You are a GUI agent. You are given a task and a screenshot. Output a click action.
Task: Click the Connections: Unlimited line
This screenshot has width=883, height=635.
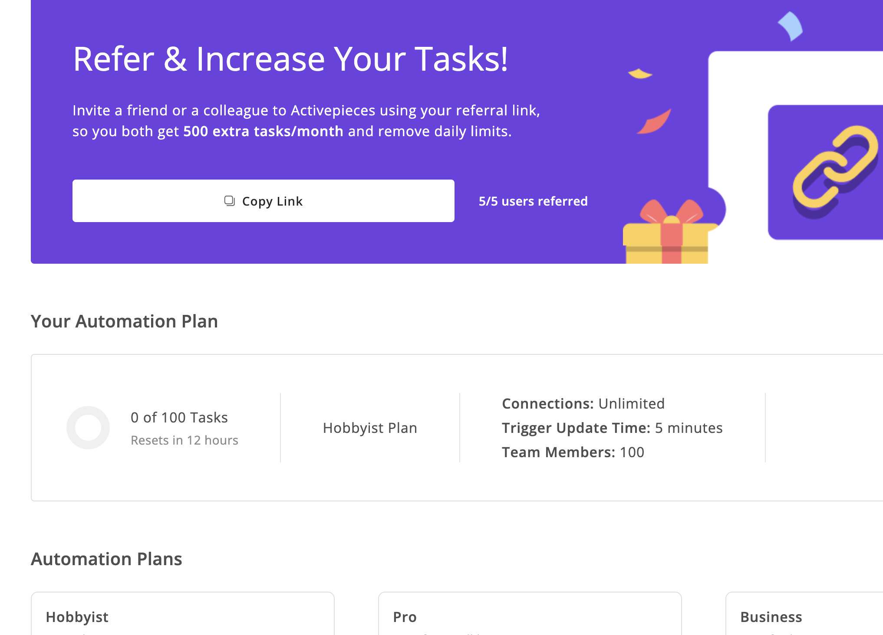click(583, 404)
